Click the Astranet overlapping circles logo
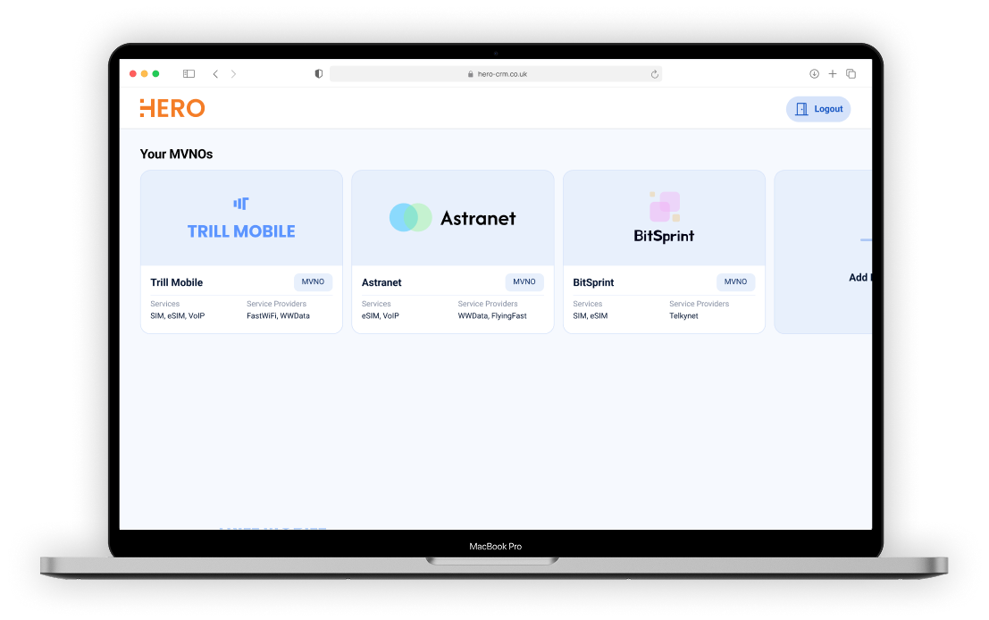 point(410,216)
